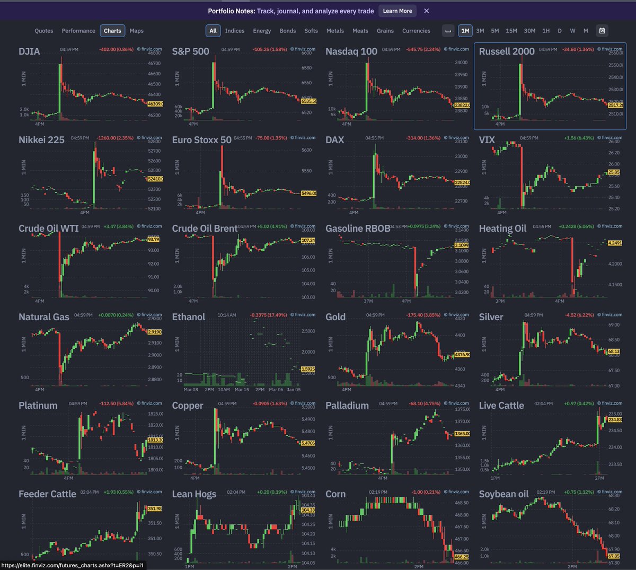Viewport: 636px width, 570px height.
Task: Open the Russell 2000 chart title
Action: 507,51
